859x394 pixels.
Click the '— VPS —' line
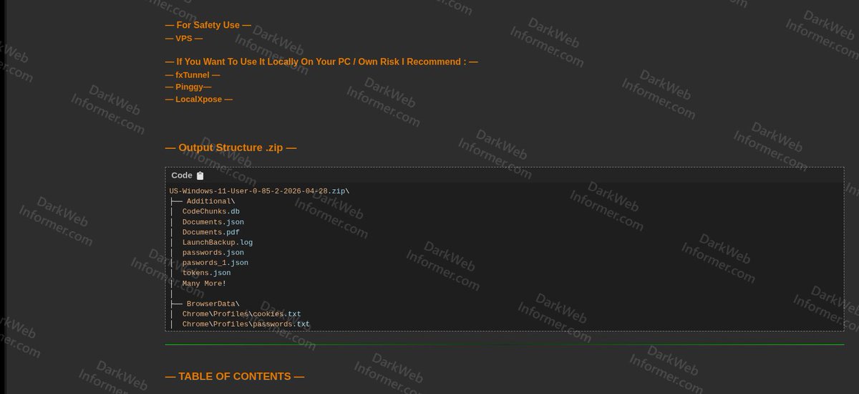[x=184, y=39]
